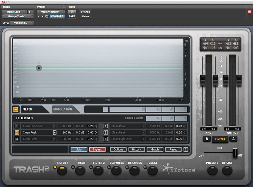Open the Convolve module button
This screenshot has height=187, width=253.
[116, 170]
